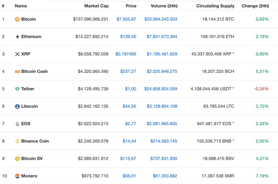Open Bitcoin price $7.555,87 link

click(126, 19)
